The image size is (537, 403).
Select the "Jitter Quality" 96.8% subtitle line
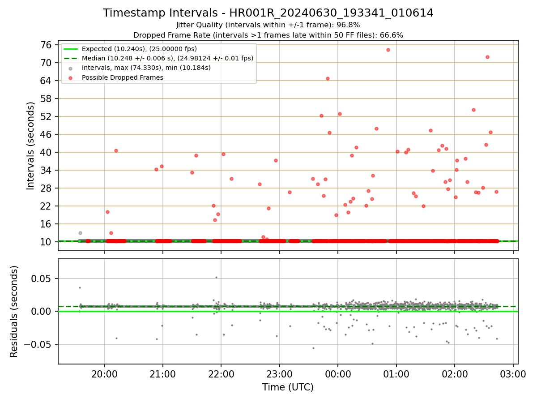[268, 25]
